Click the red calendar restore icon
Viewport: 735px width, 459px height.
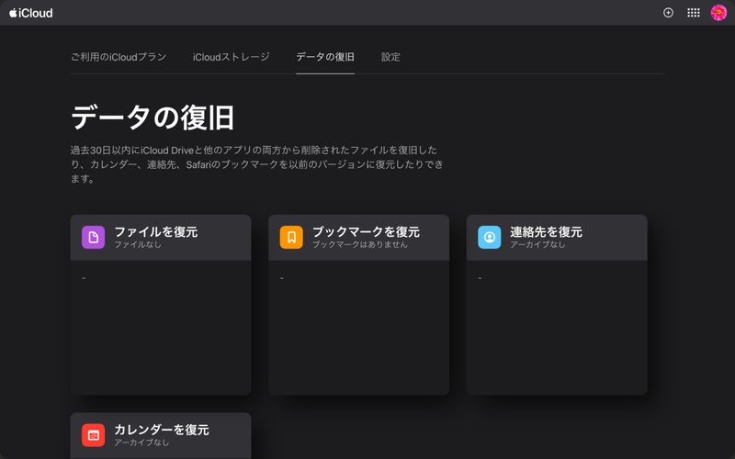pos(94,435)
